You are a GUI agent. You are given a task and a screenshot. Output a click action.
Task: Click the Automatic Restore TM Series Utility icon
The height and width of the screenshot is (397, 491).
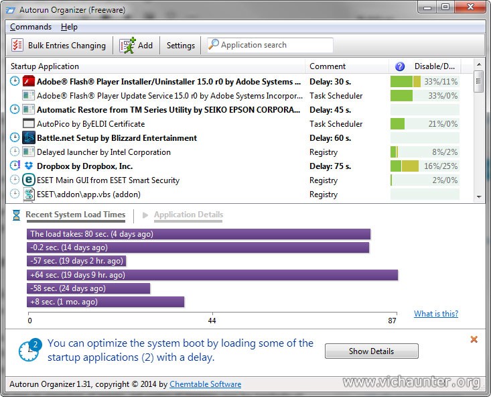pyautogui.click(x=29, y=109)
